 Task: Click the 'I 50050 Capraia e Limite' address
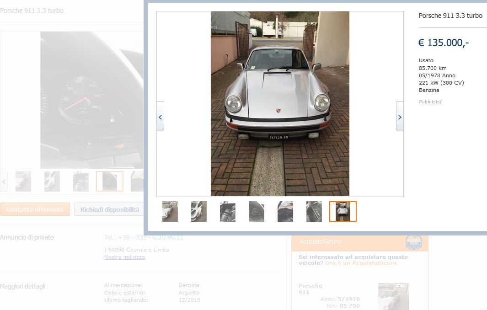[137, 250]
